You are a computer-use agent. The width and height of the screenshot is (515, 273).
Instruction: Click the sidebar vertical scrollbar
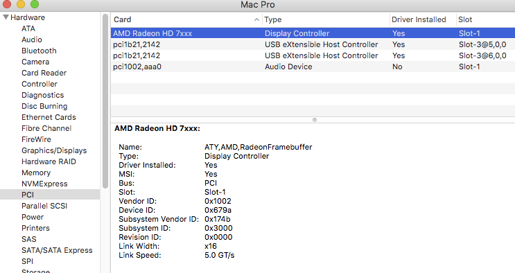(x=105, y=101)
